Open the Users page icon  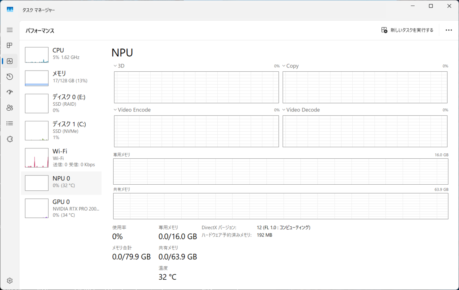coord(10,108)
